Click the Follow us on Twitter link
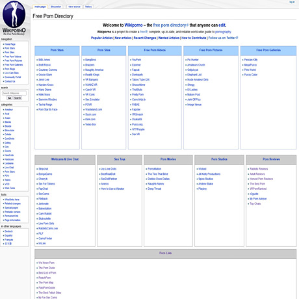This screenshot has height=299, width=299. click(223, 38)
